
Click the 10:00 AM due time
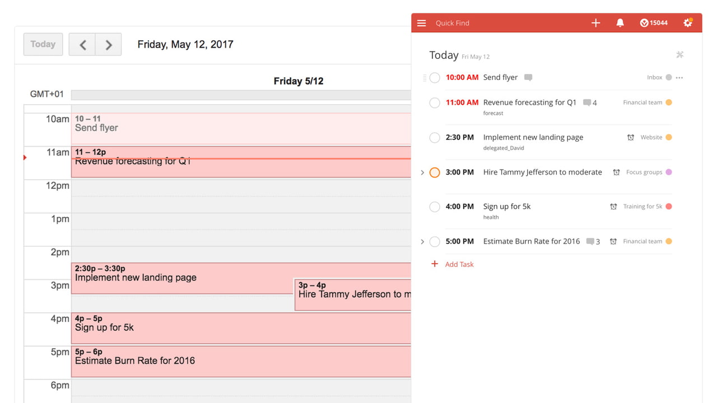tap(462, 78)
